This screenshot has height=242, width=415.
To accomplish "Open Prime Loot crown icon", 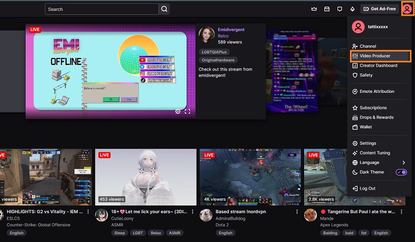I will click(313, 9).
